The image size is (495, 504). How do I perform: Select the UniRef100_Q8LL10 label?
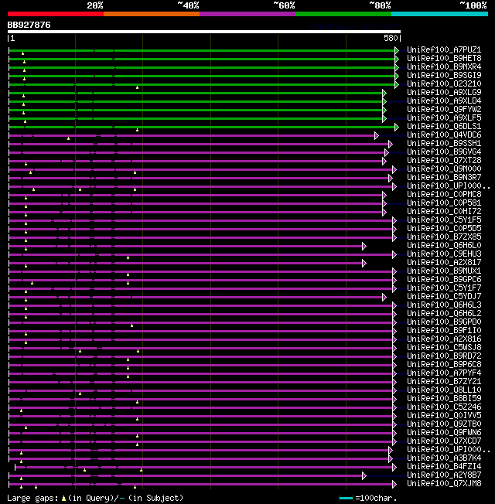coord(444,390)
